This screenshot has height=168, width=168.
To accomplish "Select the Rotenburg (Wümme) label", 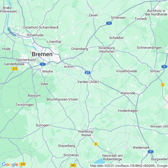I will 106,50.
